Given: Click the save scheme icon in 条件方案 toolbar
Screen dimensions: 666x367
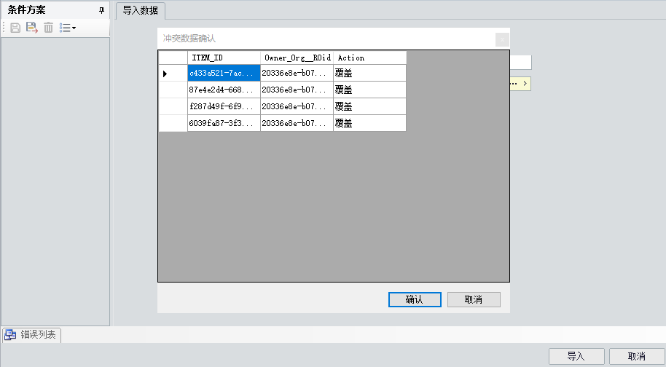Looking at the screenshot, I should tap(15, 28).
